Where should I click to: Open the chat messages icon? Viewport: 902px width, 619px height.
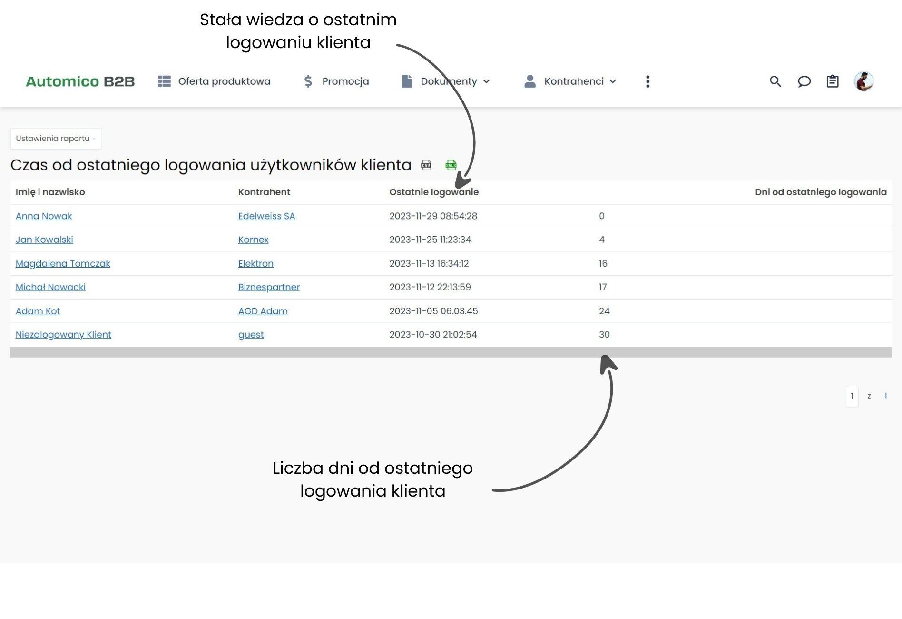(x=804, y=81)
